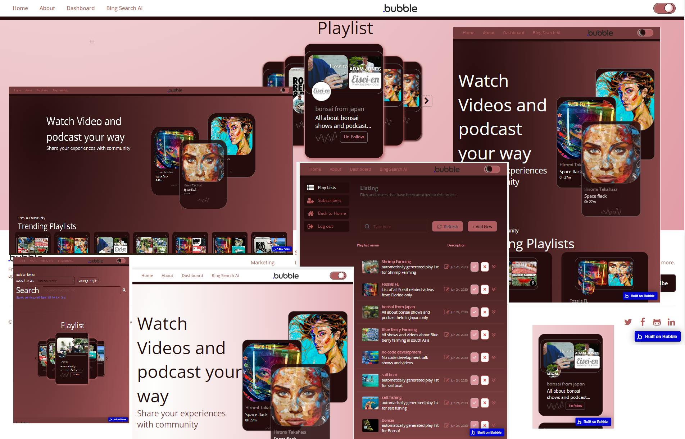Select the Play Lists sidebar icon
This screenshot has height=439, width=685.
[x=310, y=187]
